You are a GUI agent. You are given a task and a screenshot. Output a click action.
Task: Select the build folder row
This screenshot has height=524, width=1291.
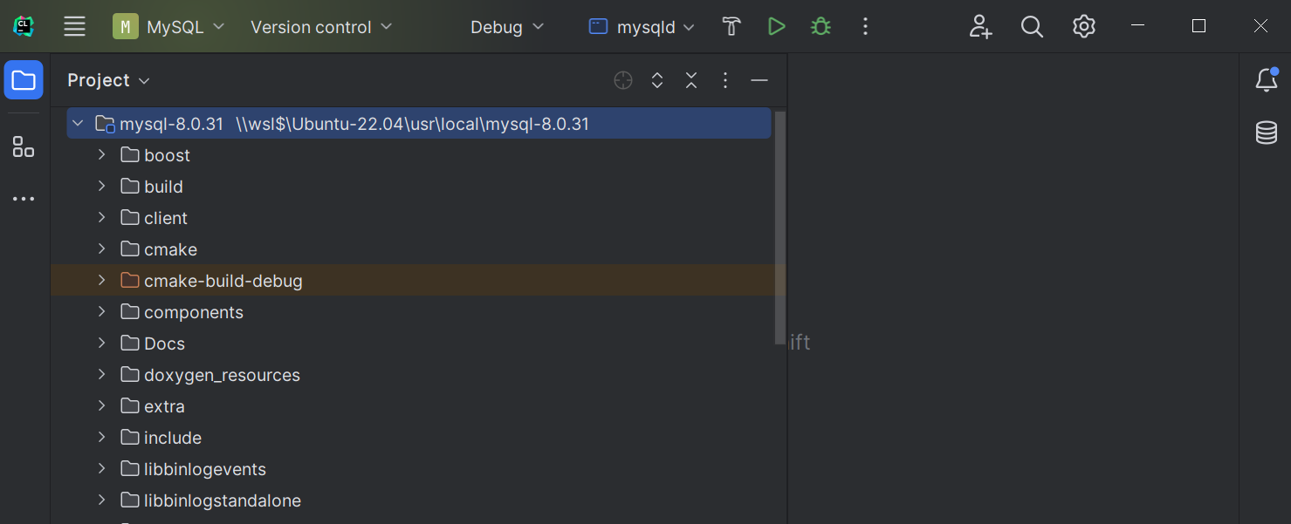click(419, 187)
